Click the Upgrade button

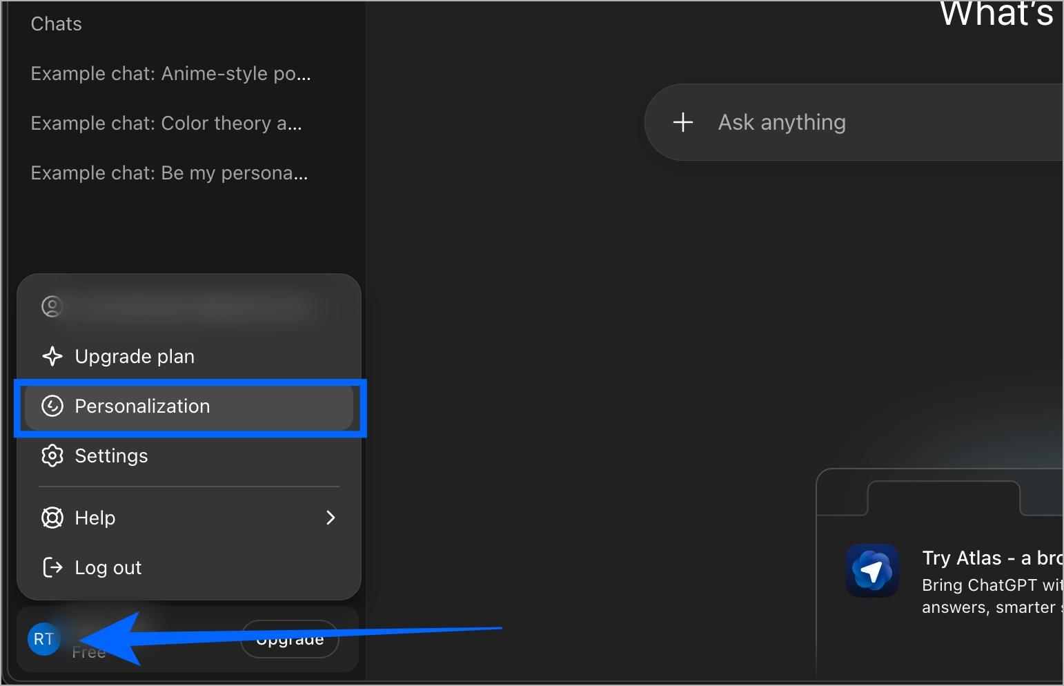289,639
